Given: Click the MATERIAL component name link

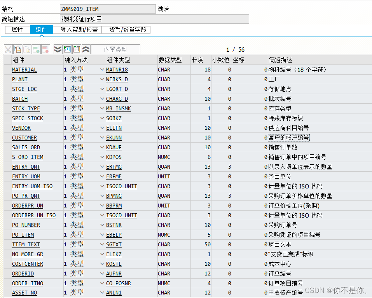Looking at the screenshot, I should [x=24, y=69].
